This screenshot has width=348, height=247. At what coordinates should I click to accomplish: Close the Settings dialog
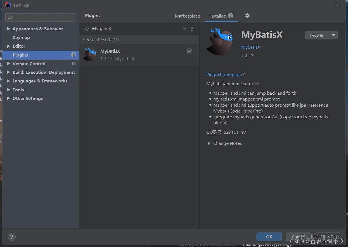tap(337, 5)
